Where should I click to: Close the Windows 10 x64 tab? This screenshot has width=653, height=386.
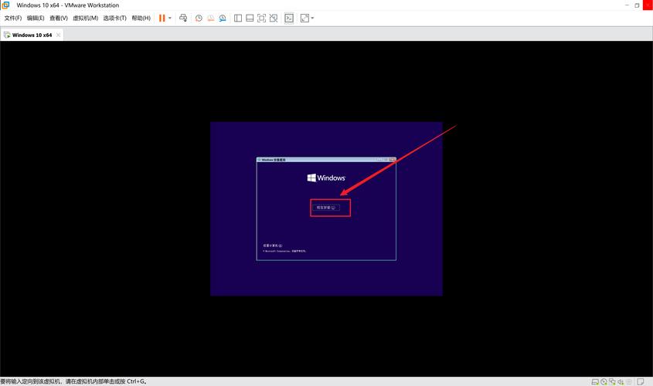pyautogui.click(x=58, y=35)
